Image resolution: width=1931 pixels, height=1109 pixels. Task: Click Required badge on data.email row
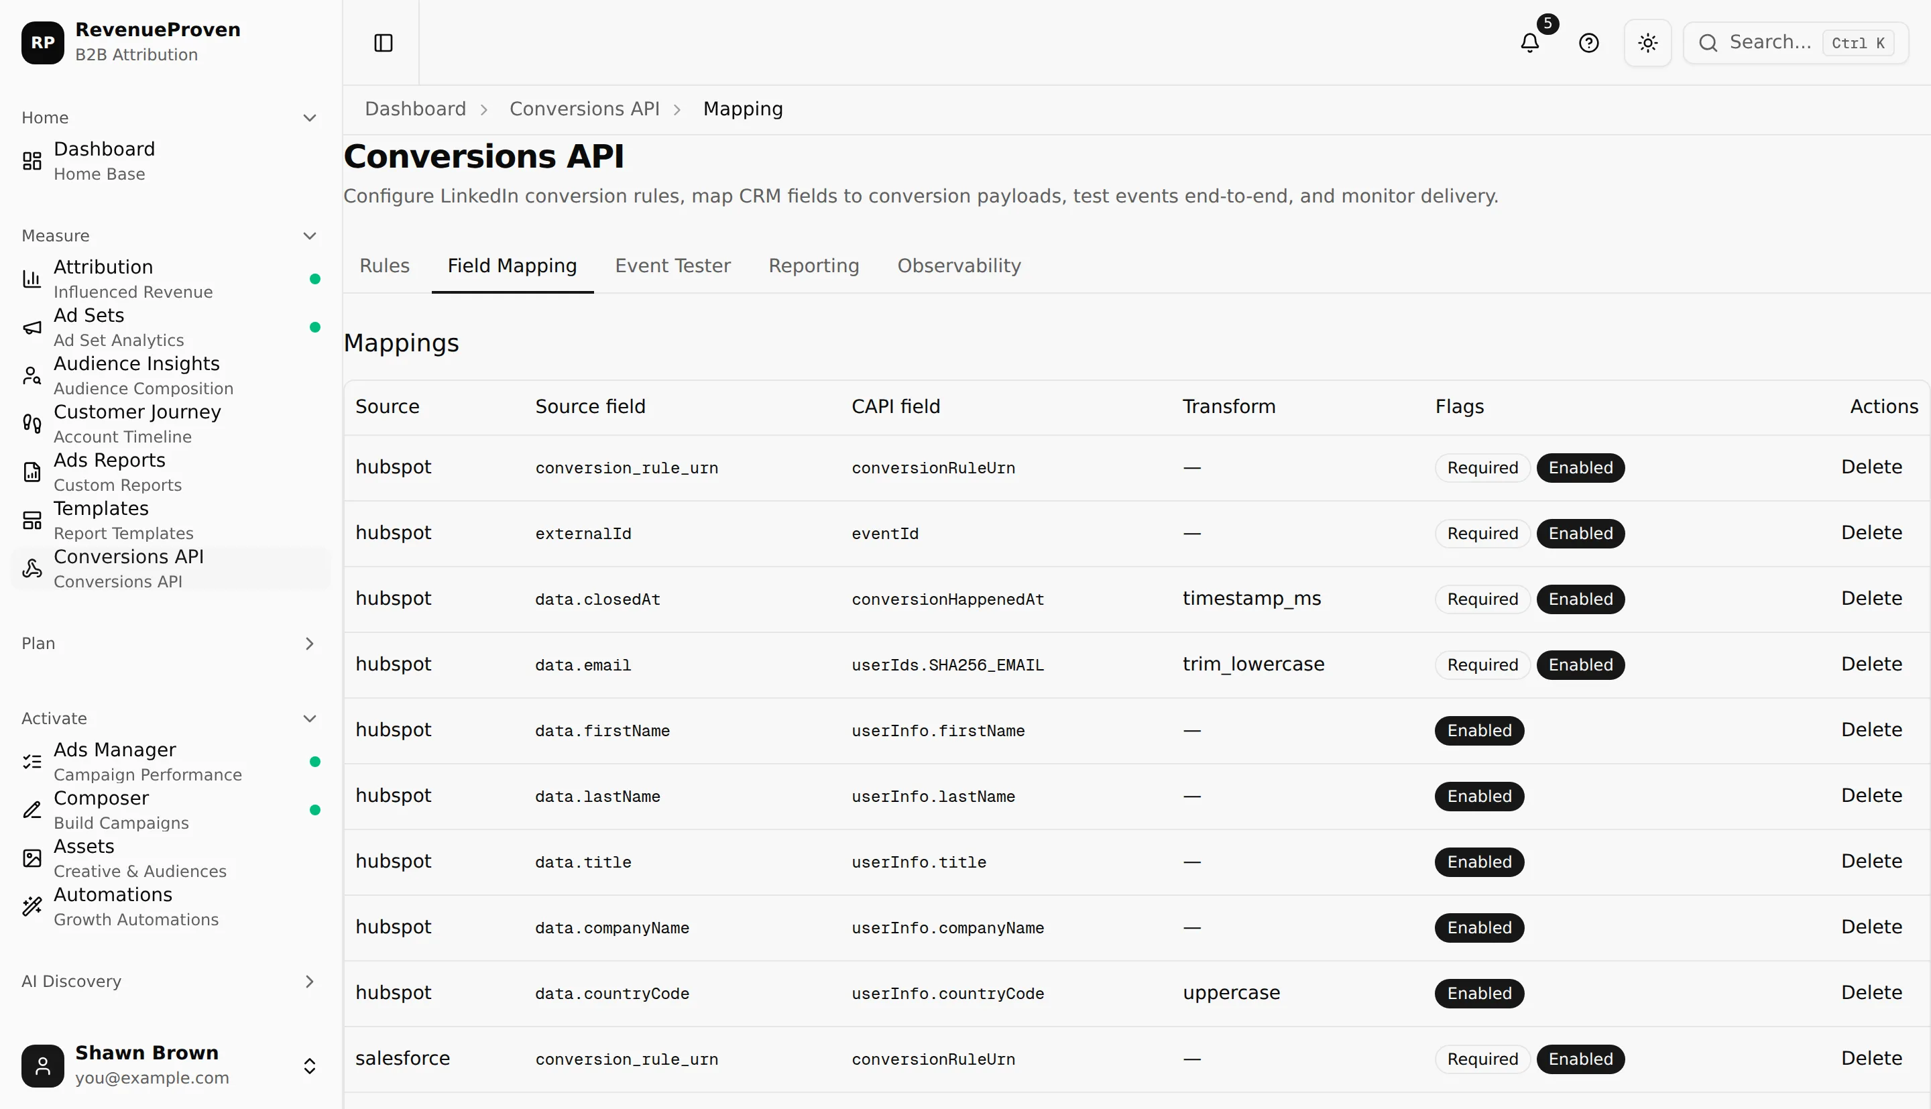click(x=1482, y=665)
